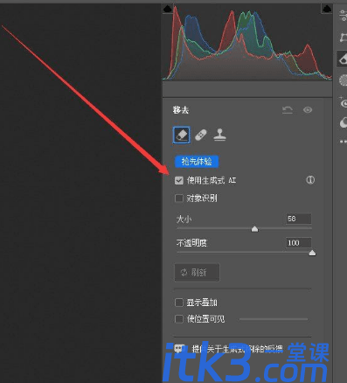Open the Presets overlapping circles icon
This screenshot has width=347, height=383.
click(x=344, y=122)
